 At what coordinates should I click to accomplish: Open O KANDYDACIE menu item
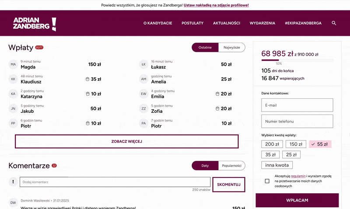point(158,23)
